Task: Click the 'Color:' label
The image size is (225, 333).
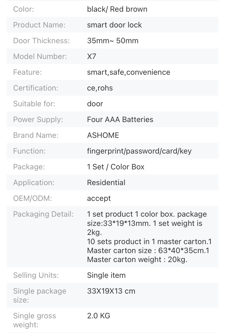Action: [x=24, y=9]
